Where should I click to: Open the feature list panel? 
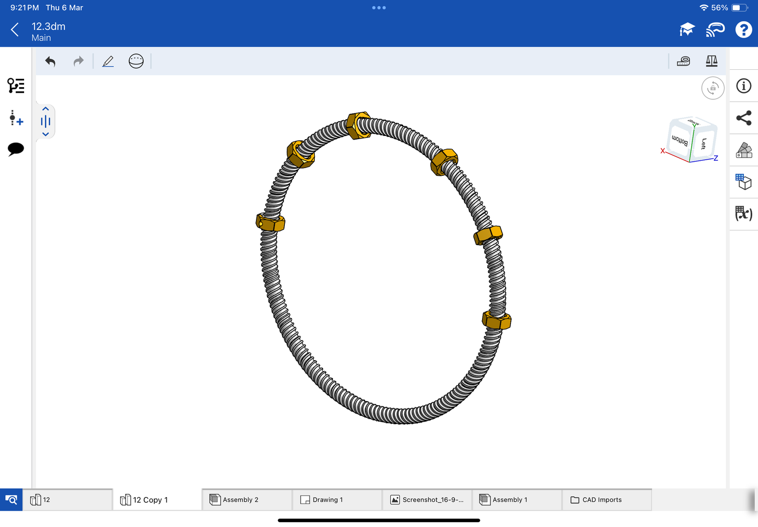(16, 86)
